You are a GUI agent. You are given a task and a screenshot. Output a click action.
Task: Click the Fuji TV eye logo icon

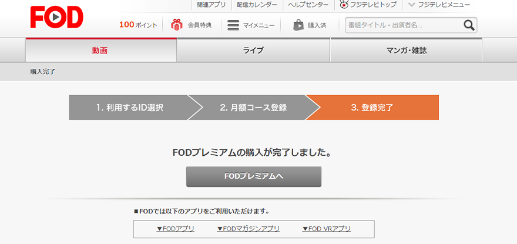click(344, 5)
